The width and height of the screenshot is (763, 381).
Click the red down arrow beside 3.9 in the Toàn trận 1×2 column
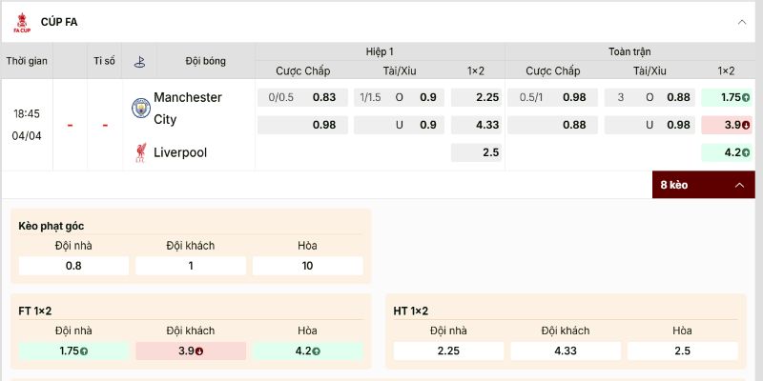745,125
